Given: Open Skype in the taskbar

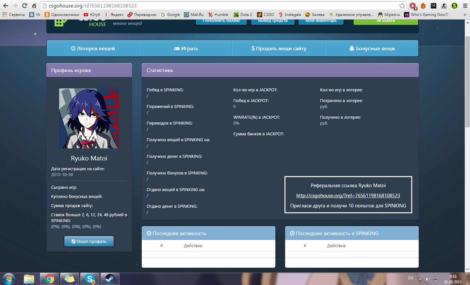Looking at the screenshot, I should (89, 279).
